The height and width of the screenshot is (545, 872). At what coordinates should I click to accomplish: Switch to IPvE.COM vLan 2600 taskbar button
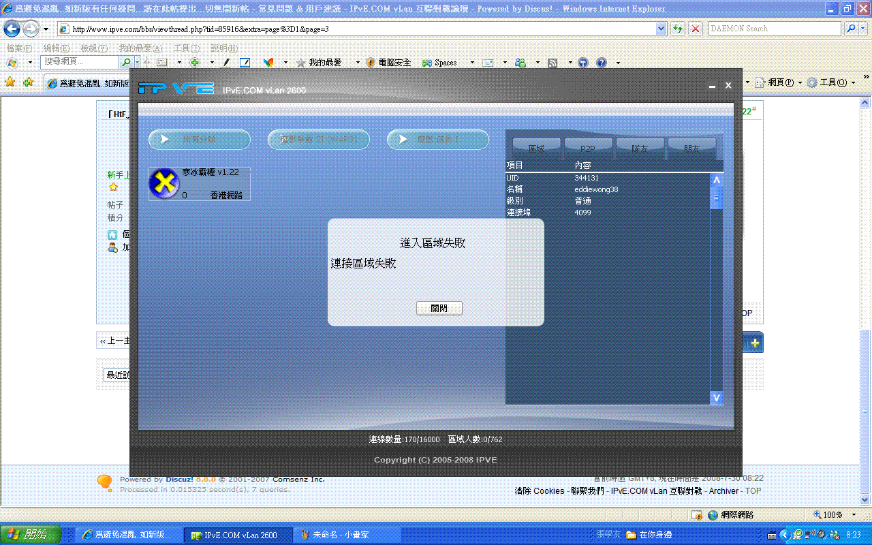click(238, 535)
